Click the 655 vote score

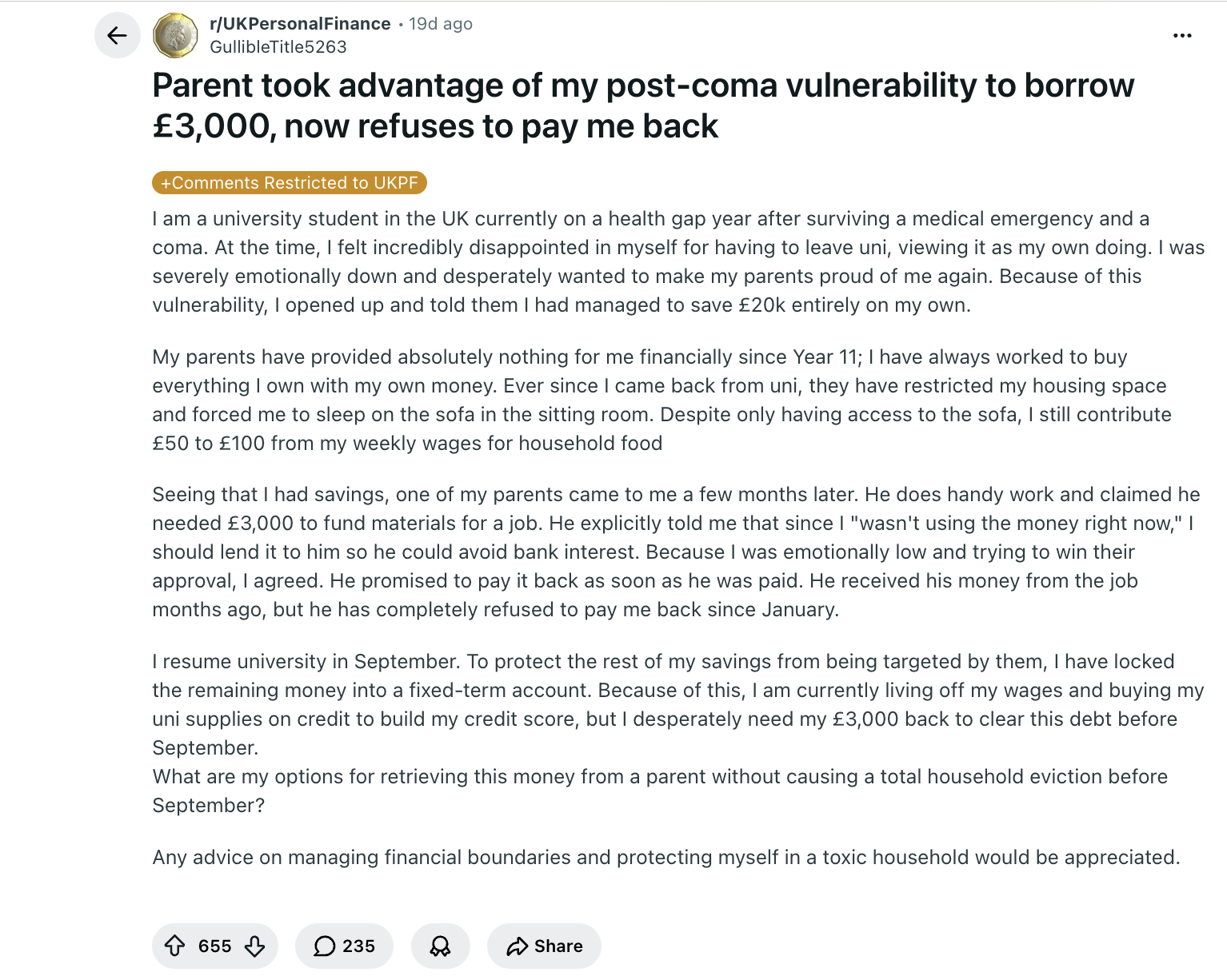coord(214,946)
